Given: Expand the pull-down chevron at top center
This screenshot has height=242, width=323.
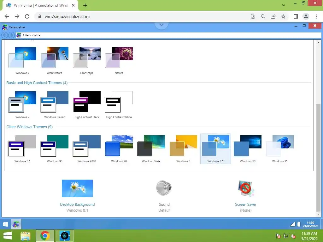Looking at the screenshot, I should click(x=161, y=25).
